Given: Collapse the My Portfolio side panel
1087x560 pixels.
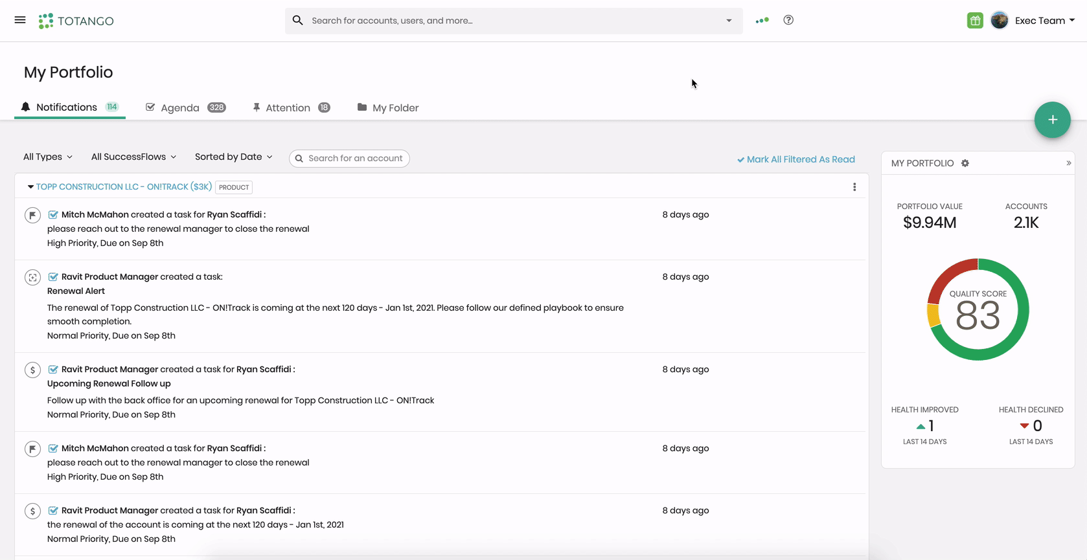Looking at the screenshot, I should 1068,163.
